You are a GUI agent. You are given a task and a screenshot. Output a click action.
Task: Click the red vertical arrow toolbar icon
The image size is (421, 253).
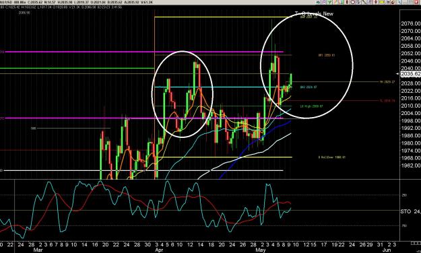(376, 2)
